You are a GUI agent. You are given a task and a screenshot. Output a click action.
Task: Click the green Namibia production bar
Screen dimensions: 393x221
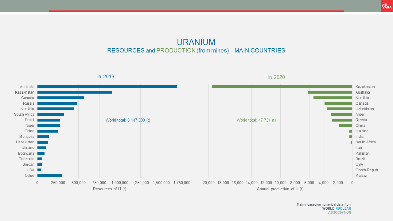333,98
